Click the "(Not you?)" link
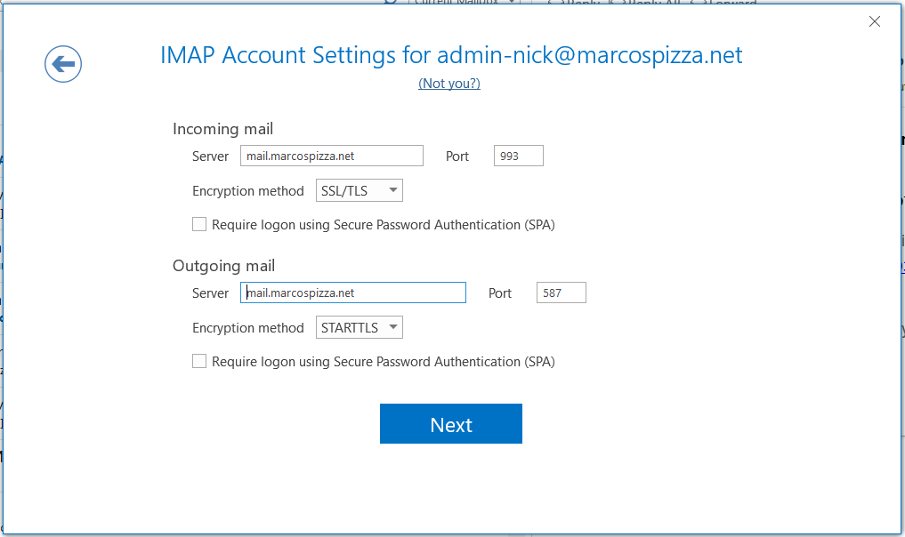The width and height of the screenshot is (905, 537). click(449, 83)
